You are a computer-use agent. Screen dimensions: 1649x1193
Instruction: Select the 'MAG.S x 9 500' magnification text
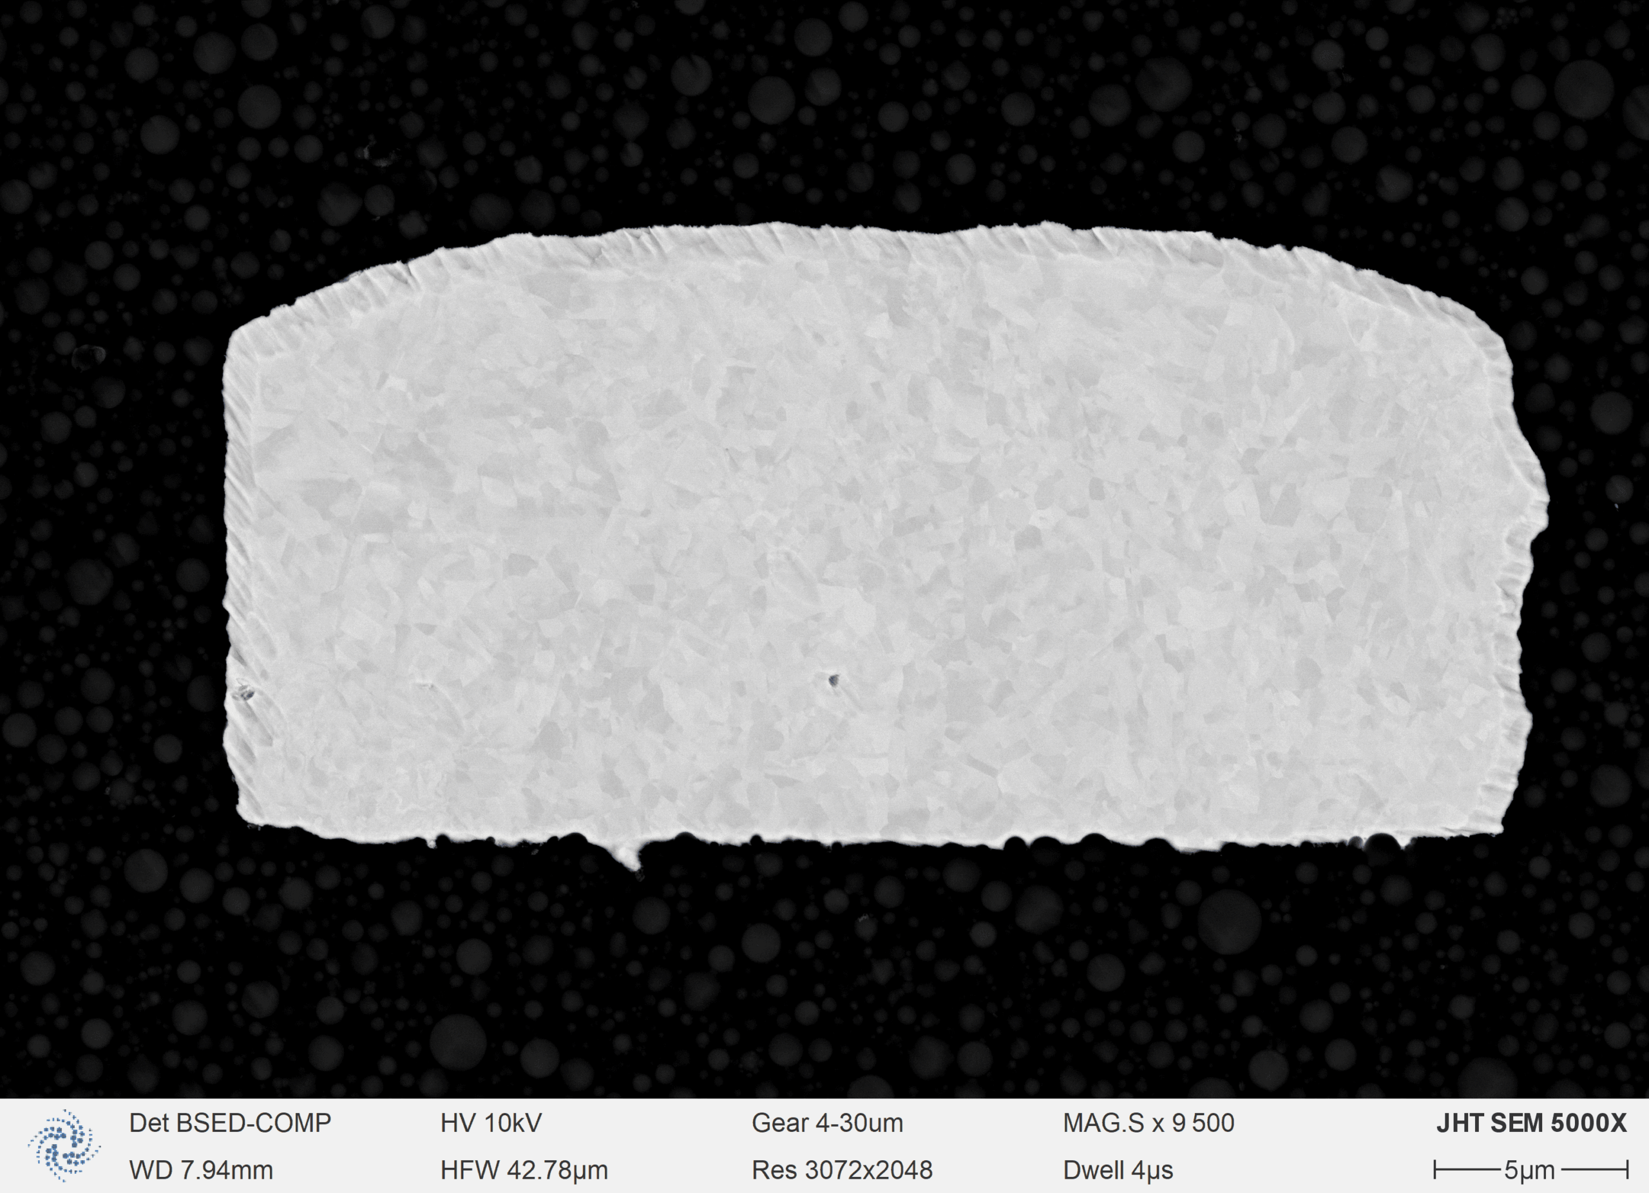pos(1149,1123)
